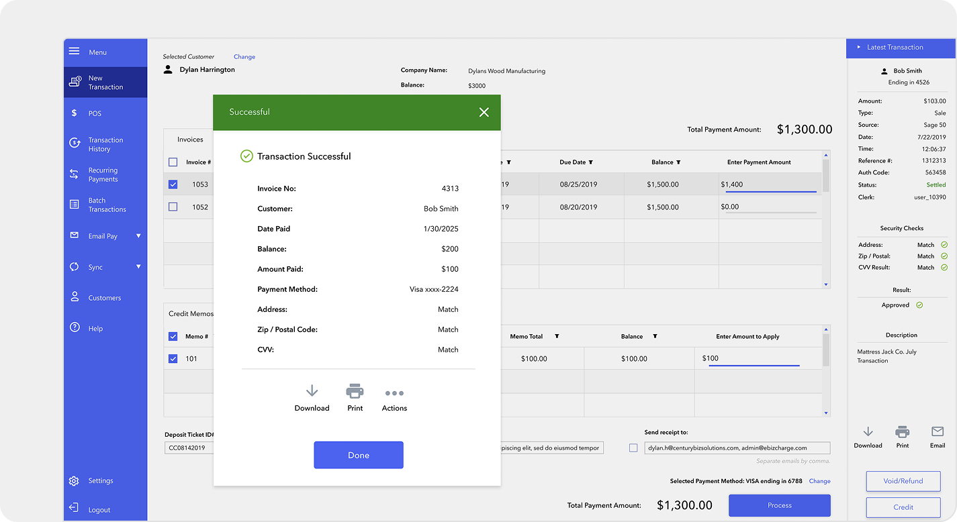
Task: Click the Sync circular arrows icon
Action: tap(75, 267)
